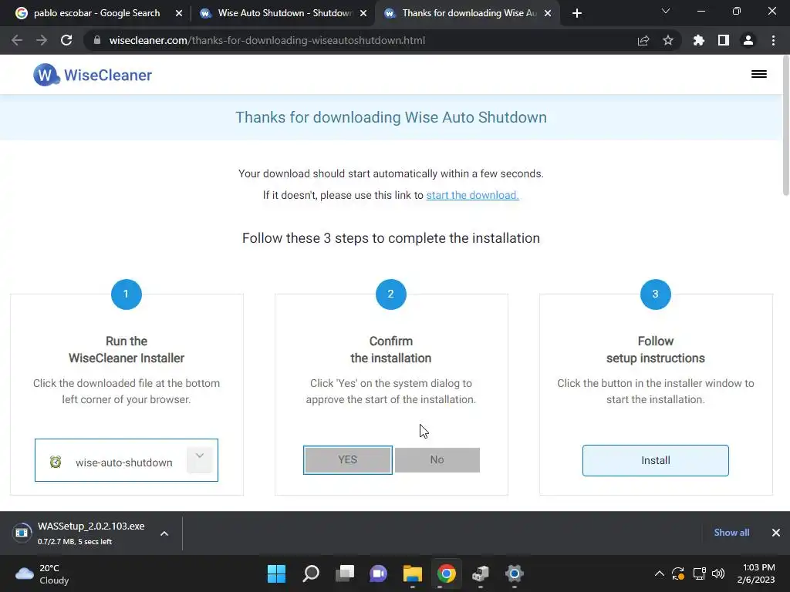
Task: Open Chrome extensions puzzle icon
Action: tap(699, 40)
